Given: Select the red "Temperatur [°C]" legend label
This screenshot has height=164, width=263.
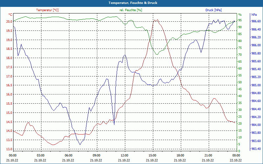Looking at the screenshot, I should click(47, 10).
